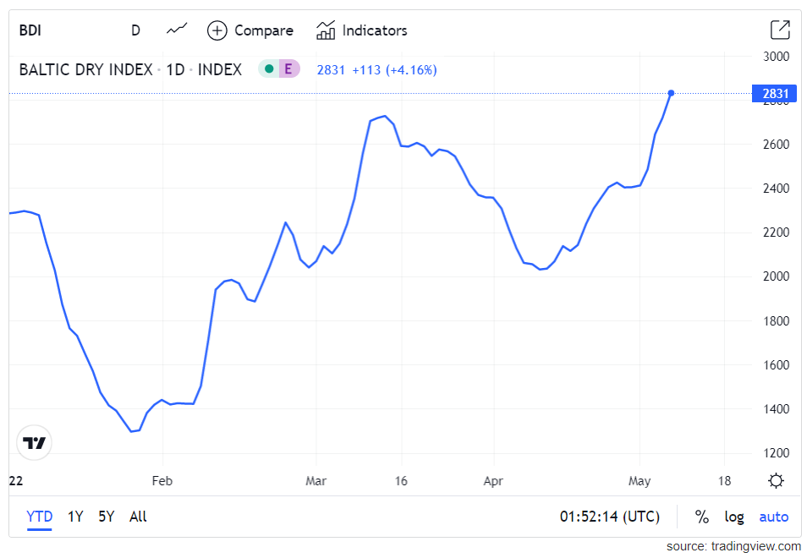The width and height of the screenshot is (807, 558).
Task: Open the D interval dropdown
Action: click(135, 30)
